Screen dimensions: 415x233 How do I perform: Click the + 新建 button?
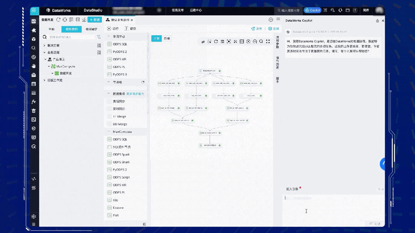tap(95, 20)
